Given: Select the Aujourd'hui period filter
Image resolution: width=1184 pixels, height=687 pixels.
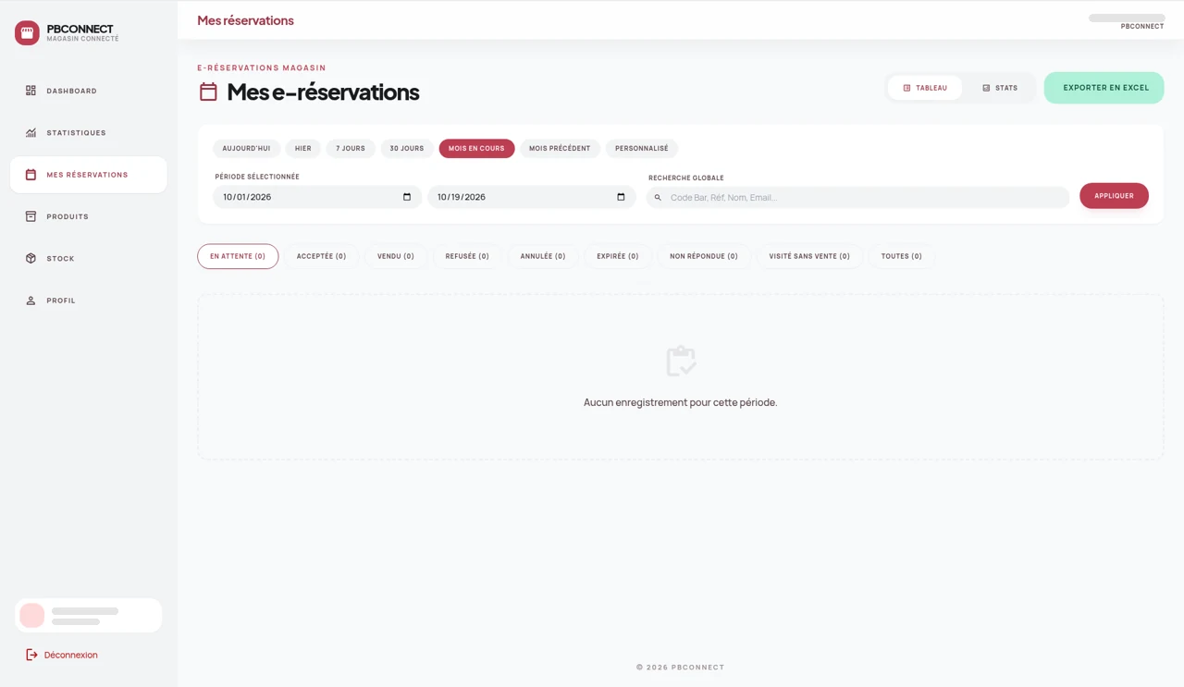Looking at the screenshot, I should click(x=246, y=148).
